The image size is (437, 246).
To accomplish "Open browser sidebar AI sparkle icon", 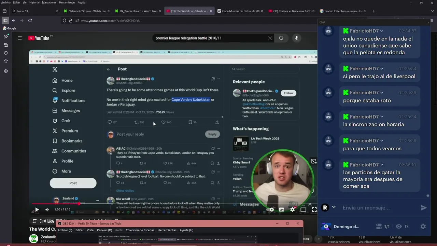I will coord(6,37).
